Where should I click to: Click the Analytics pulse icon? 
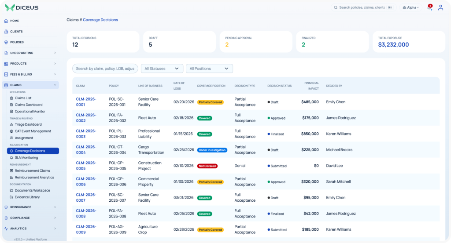tap(6, 228)
